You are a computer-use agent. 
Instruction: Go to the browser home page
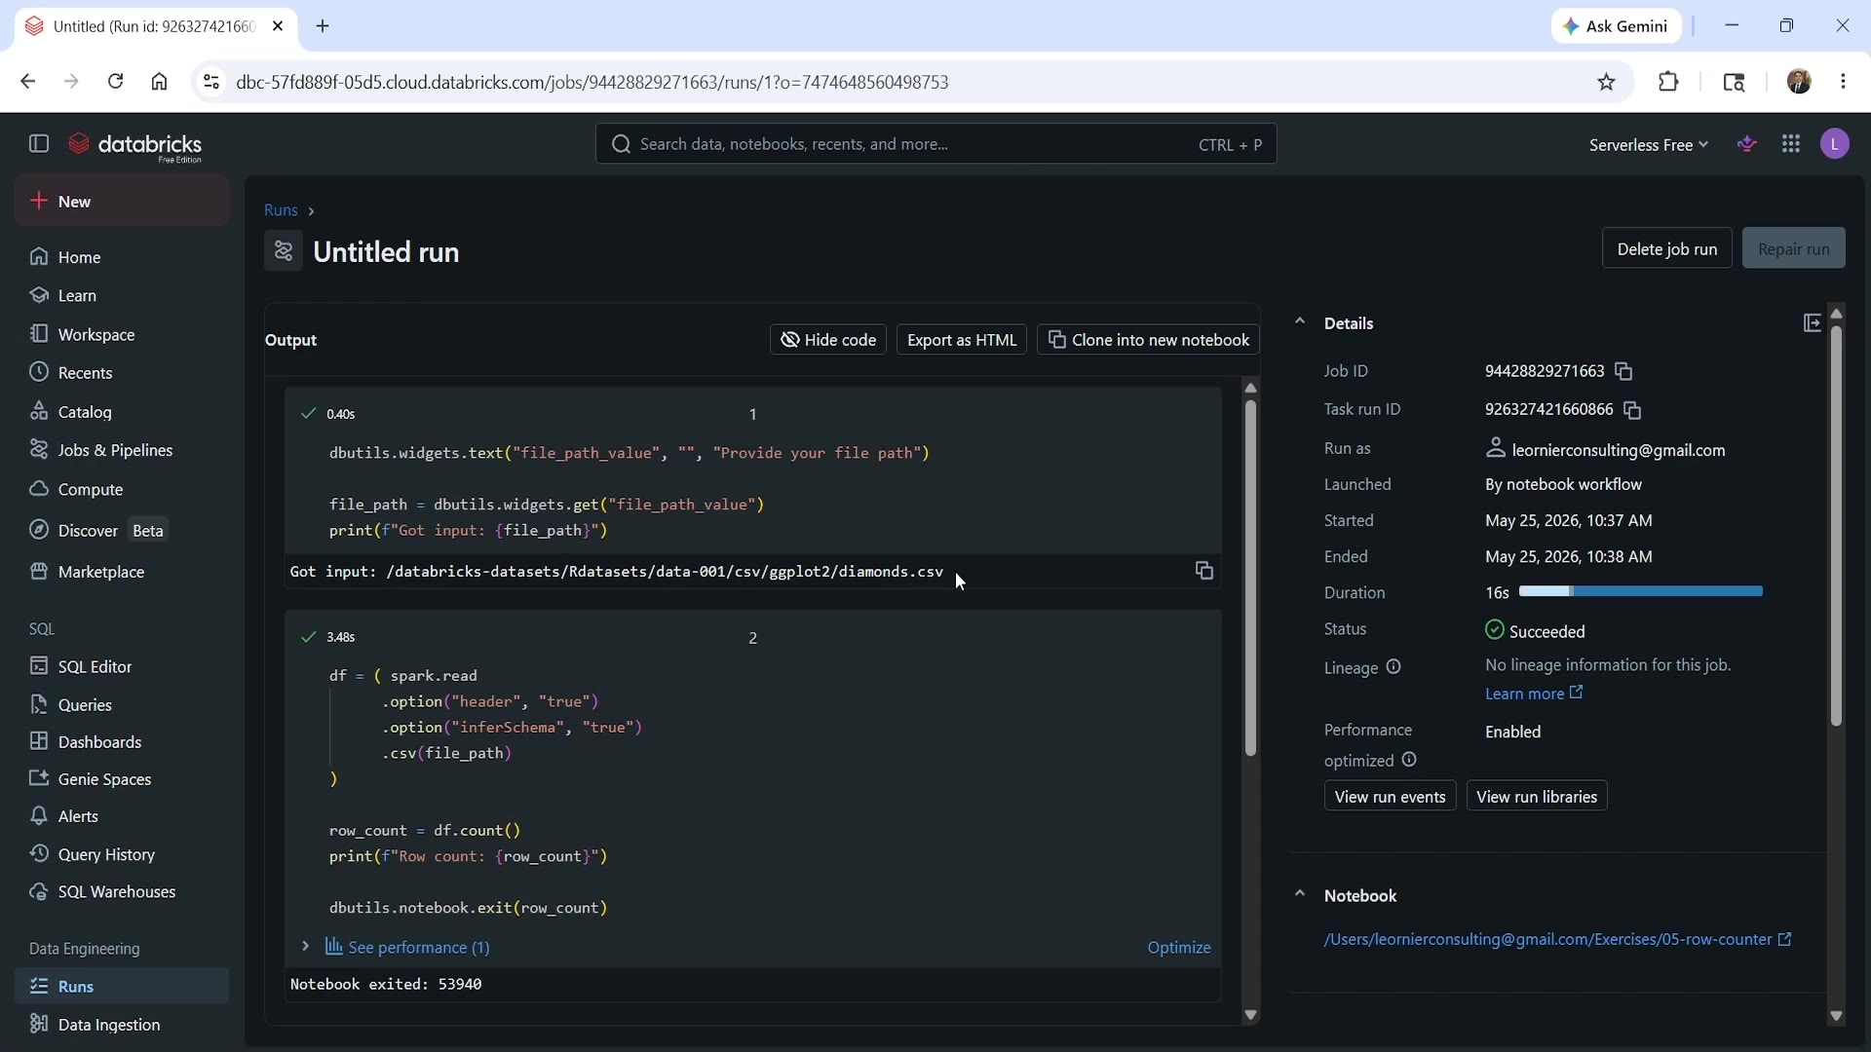click(x=160, y=82)
